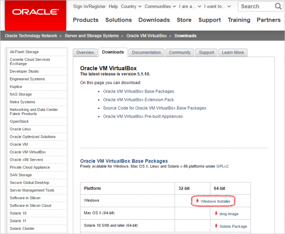Open Corente Cloud Services Exchange sidebar item

(x=30, y=62)
